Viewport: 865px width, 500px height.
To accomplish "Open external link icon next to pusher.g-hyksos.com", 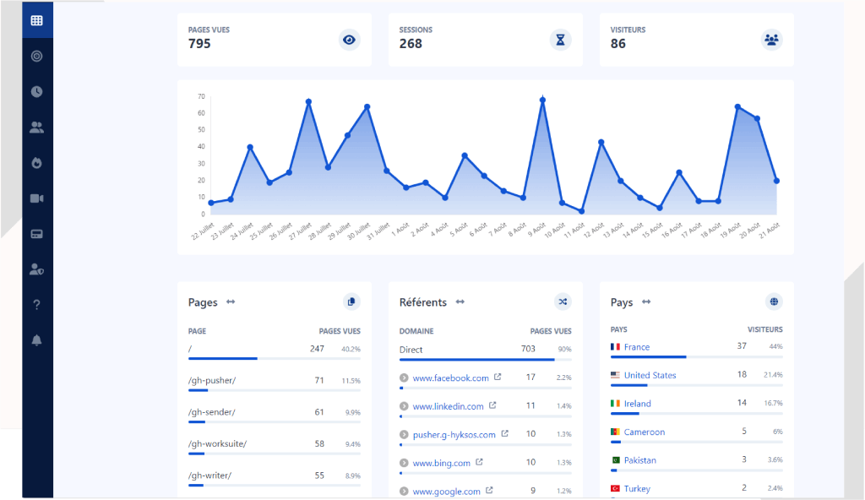I will 505,434.
